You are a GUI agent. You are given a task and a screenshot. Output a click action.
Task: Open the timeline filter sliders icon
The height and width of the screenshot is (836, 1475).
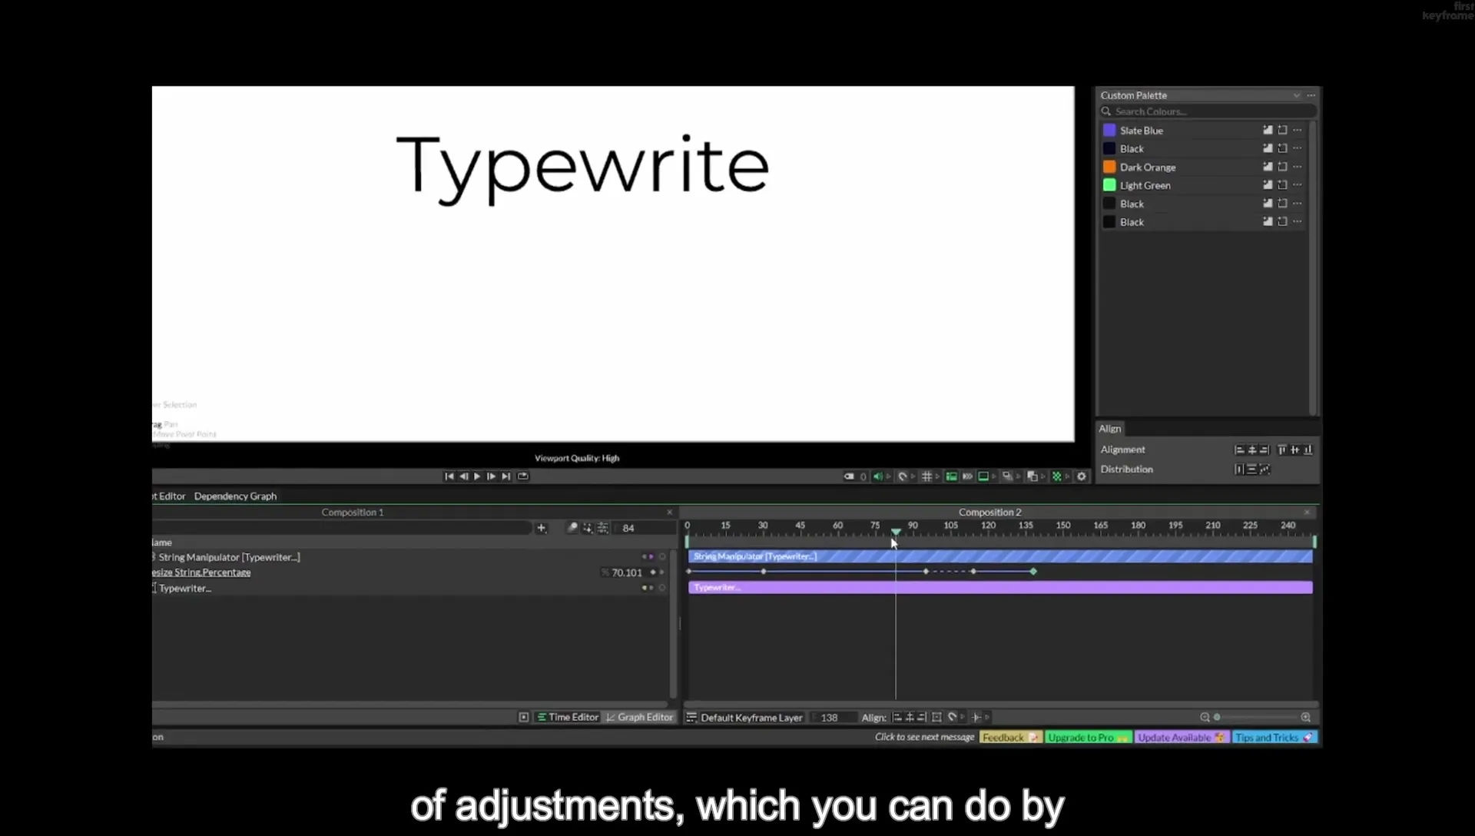(603, 528)
